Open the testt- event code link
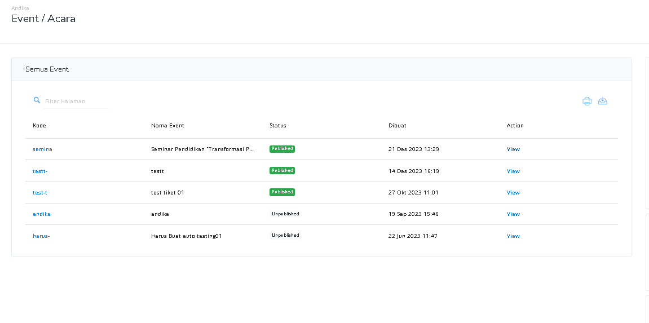 40,171
